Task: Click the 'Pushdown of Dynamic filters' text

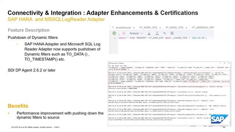Action: click(33, 37)
